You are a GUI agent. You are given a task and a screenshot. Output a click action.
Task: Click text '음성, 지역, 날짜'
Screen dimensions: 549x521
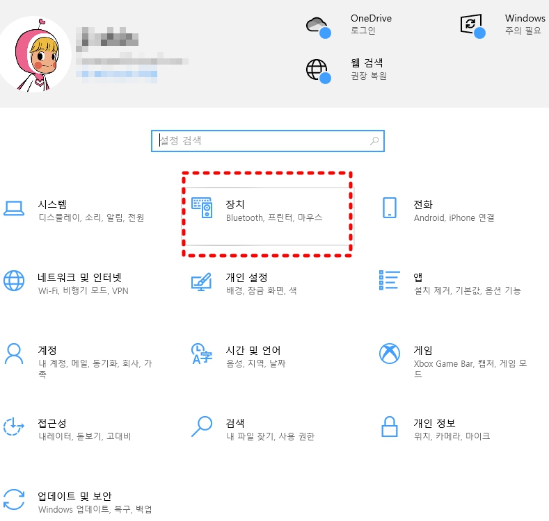click(x=255, y=363)
